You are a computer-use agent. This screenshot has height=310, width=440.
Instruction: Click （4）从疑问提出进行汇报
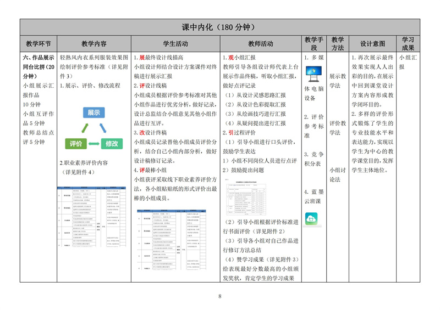tap(255, 123)
